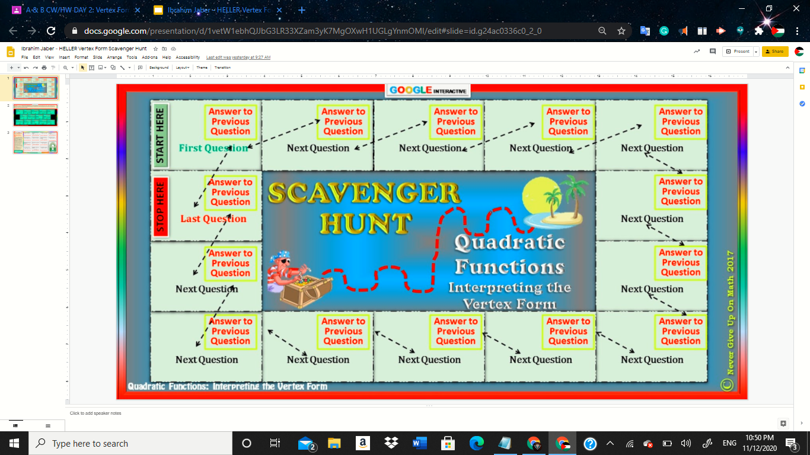810x455 pixels.
Task: Select the Text box tool
Action: [x=92, y=67]
